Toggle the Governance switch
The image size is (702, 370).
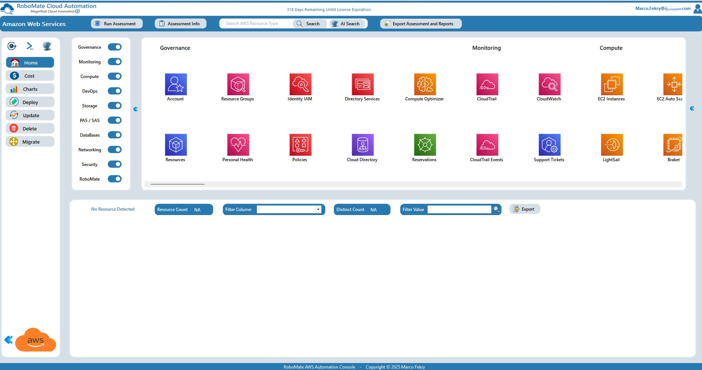point(115,47)
